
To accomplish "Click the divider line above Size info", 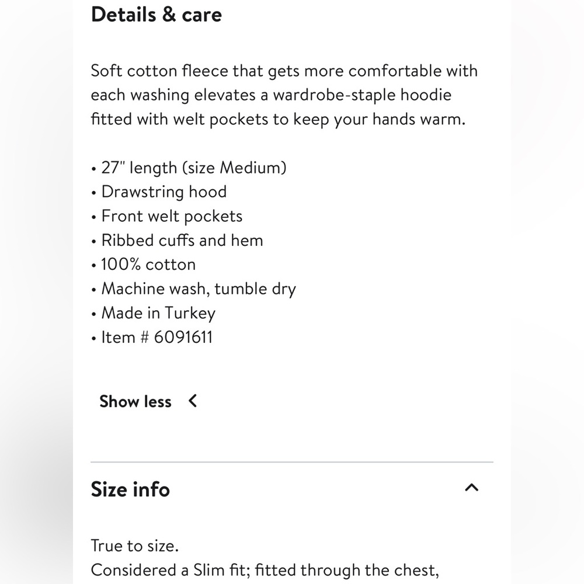I will (292, 462).
